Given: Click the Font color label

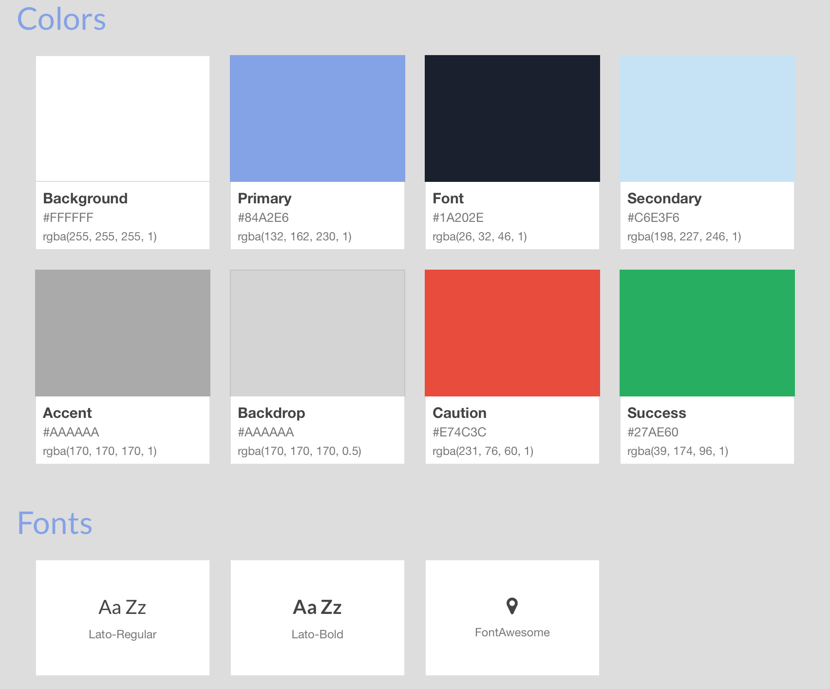Looking at the screenshot, I should (448, 198).
